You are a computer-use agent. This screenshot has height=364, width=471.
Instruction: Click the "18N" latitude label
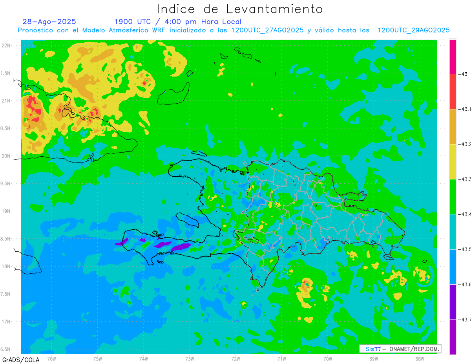6,266
